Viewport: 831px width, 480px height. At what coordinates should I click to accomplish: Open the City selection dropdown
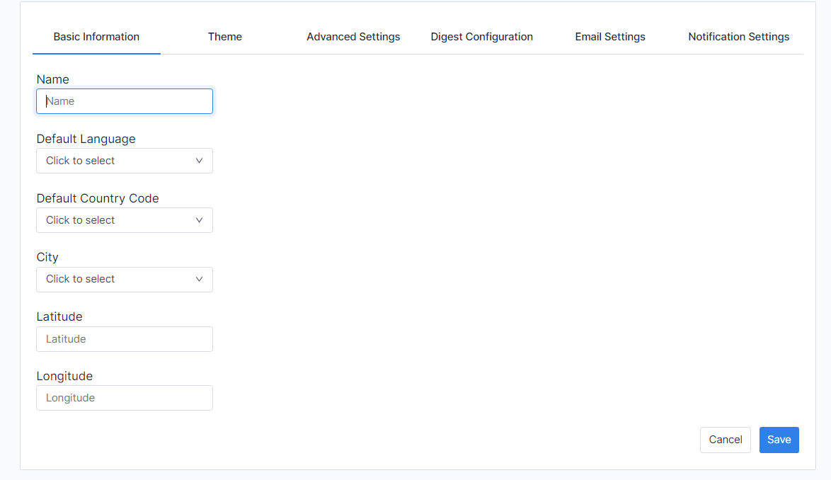coord(117,279)
